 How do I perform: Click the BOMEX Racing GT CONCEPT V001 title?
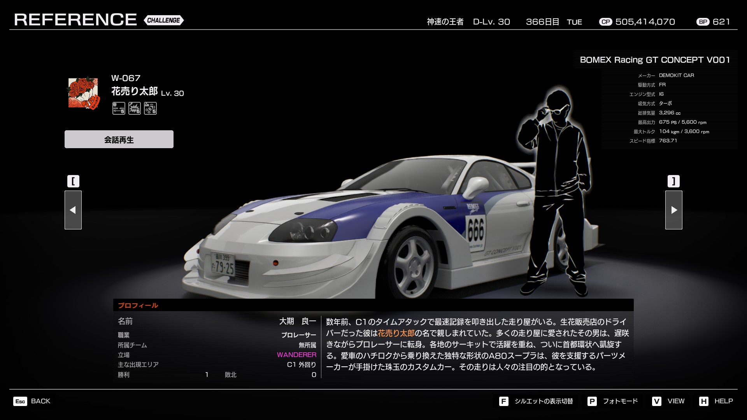tap(655, 60)
